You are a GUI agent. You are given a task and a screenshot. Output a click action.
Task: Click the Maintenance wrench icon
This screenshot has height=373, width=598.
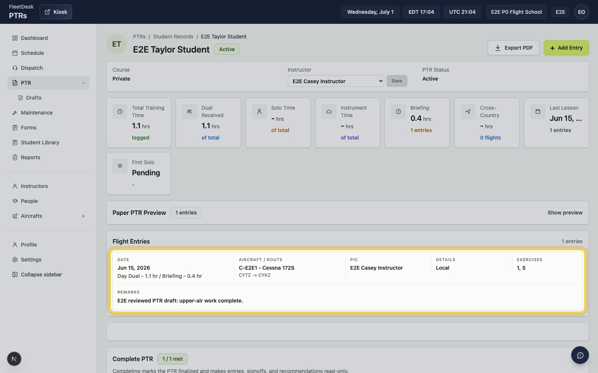(15, 113)
